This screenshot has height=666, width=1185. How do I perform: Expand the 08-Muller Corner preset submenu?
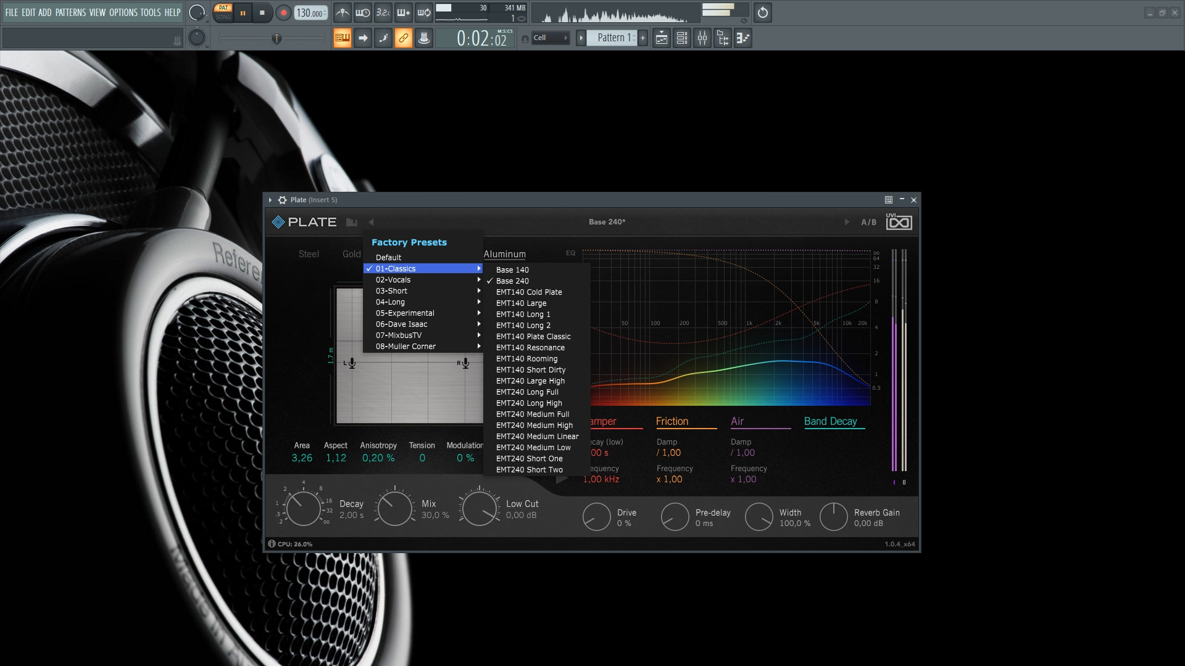[423, 347]
